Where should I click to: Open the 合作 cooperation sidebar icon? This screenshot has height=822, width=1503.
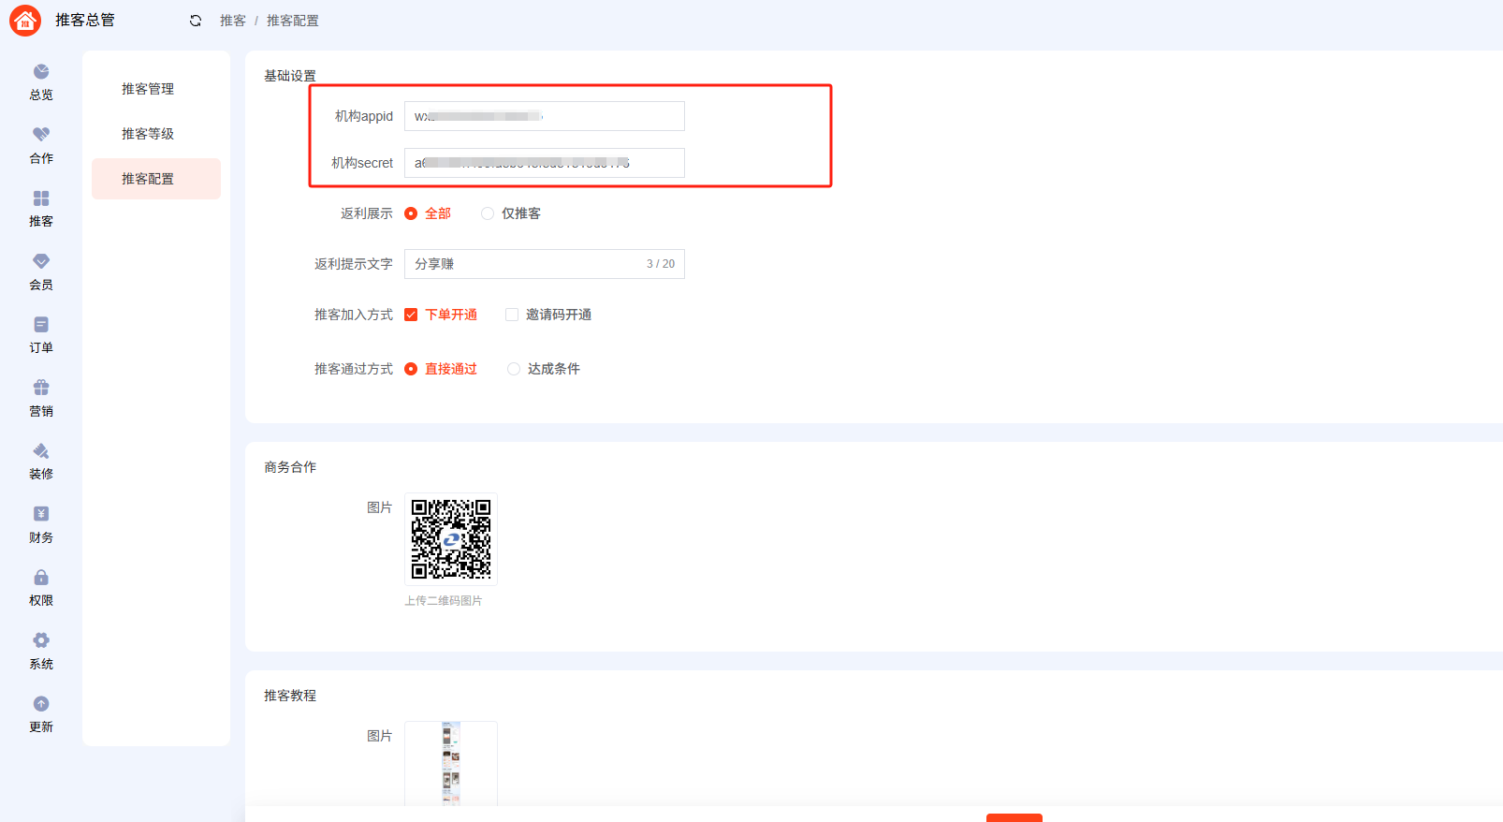41,135
